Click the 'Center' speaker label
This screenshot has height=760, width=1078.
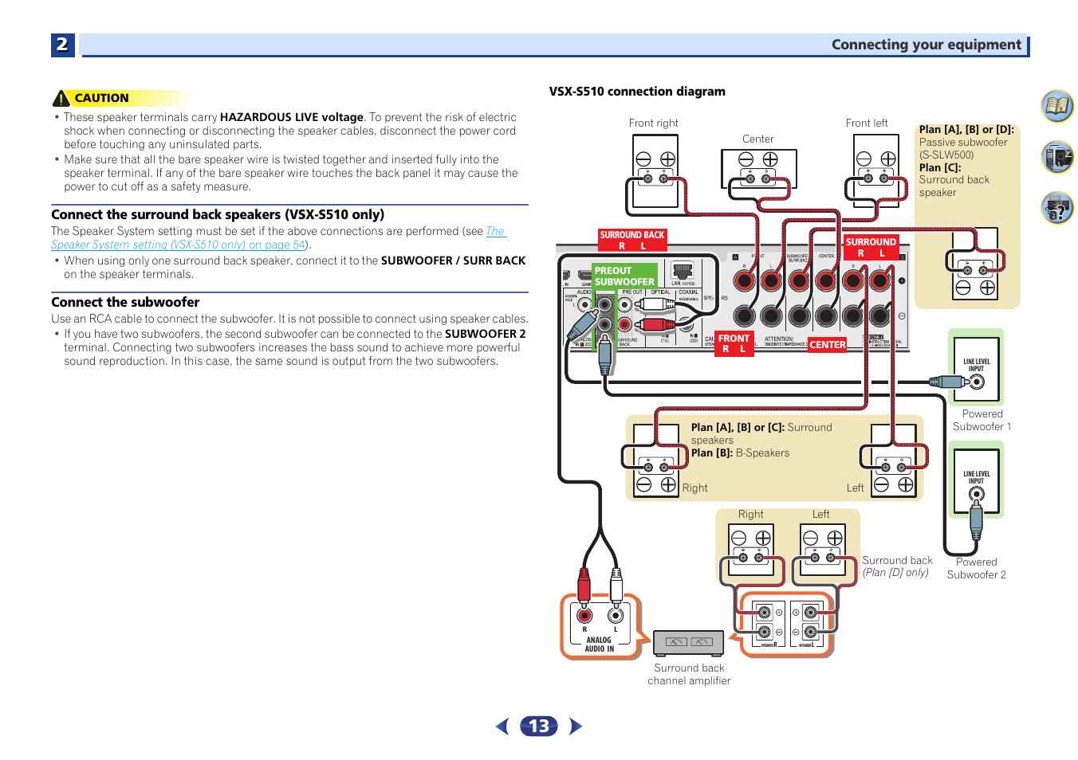[x=758, y=139]
